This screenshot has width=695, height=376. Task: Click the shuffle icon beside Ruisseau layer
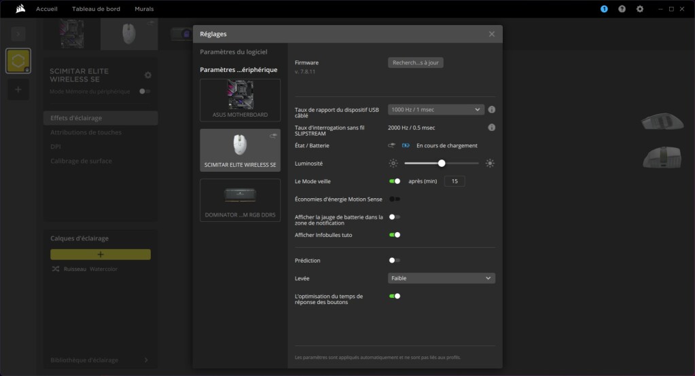tap(56, 269)
